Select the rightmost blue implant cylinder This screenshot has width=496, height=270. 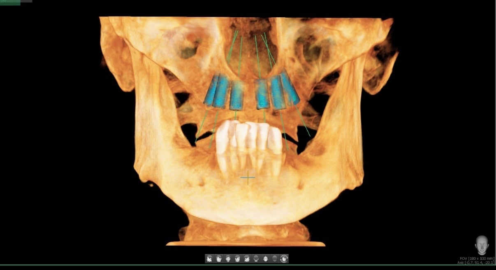click(x=290, y=87)
